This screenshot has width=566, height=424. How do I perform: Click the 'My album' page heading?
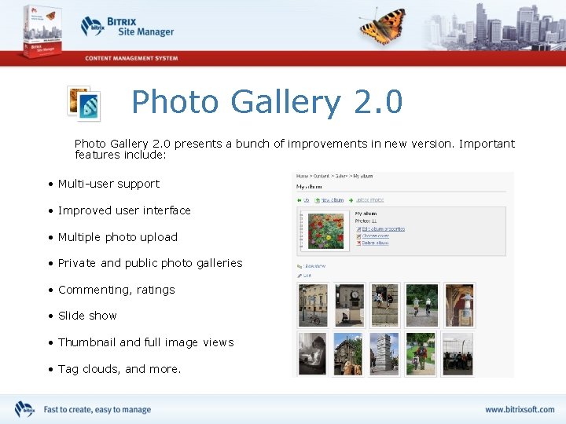click(309, 187)
